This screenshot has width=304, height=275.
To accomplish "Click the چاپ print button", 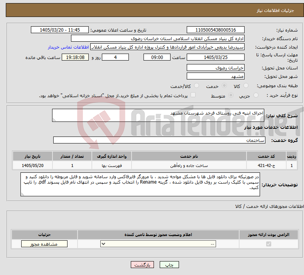I will tap(169, 265).
